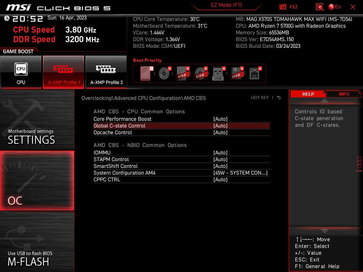Select the CPU tile in Game Boost area
The image size is (363, 272).
(21, 72)
